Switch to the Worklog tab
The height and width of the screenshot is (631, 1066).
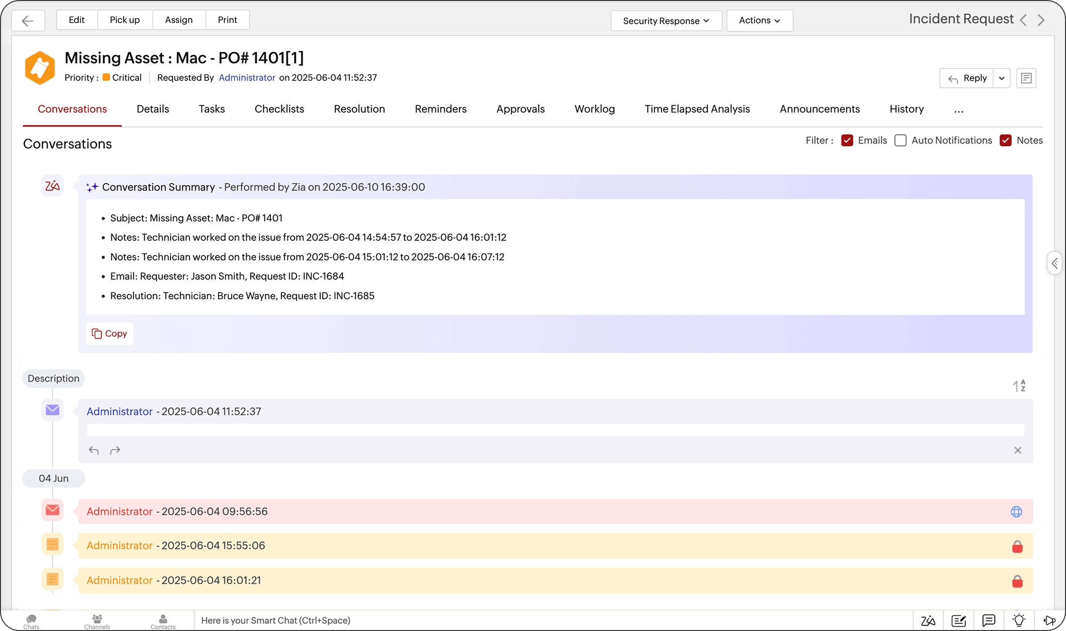coord(594,109)
